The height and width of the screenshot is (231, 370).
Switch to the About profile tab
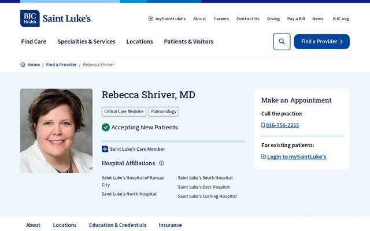[x=33, y=225]
